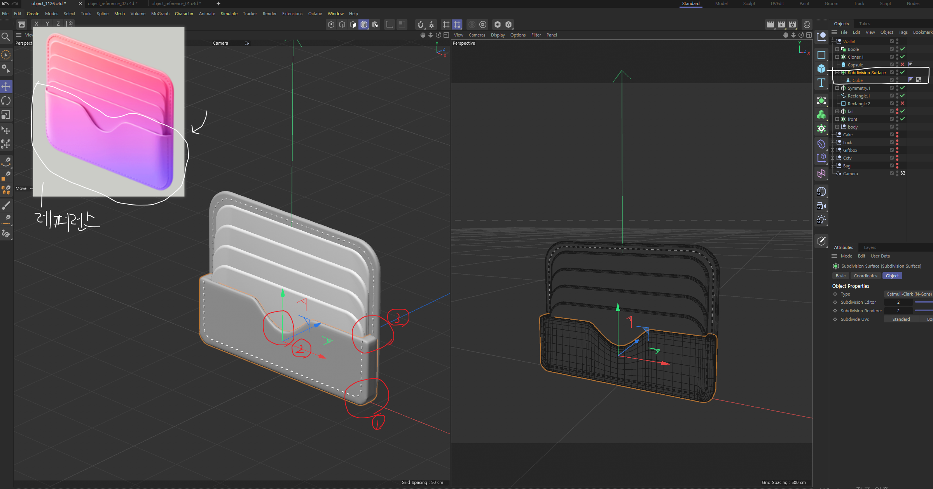Open Tags menu in Object Manager
The width and height of the screenshot is (933, 489).
pos(903,32)
